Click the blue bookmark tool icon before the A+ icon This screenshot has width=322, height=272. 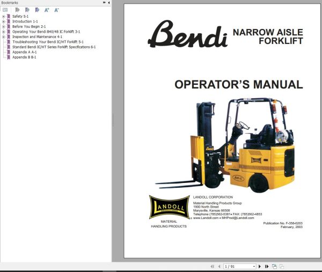click(37, 10)
